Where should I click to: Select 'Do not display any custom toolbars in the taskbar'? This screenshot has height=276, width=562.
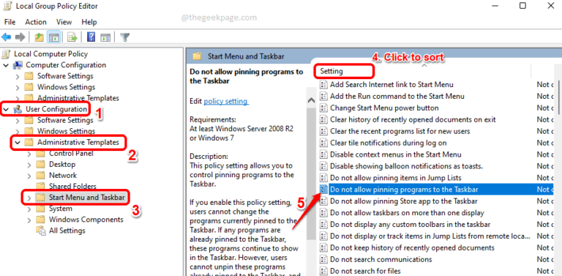coord(410,224)
